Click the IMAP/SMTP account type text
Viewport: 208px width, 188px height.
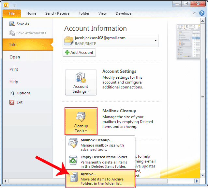click(x=85, y=43)
